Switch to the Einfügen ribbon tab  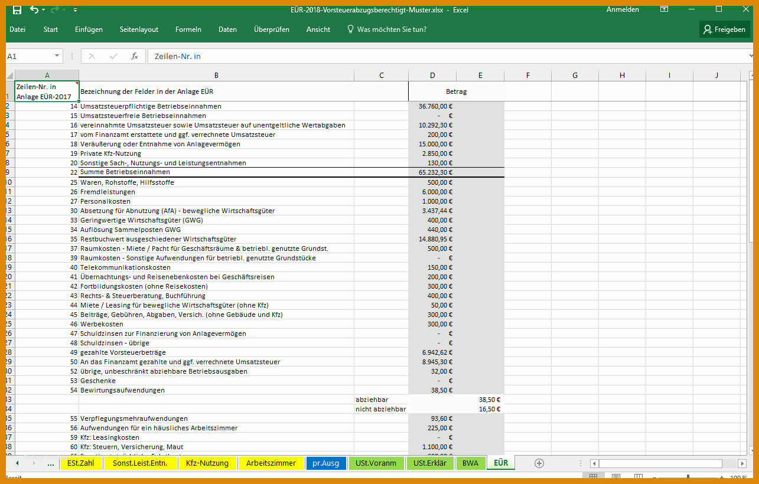pyautogui.click(x=89, y=30)
